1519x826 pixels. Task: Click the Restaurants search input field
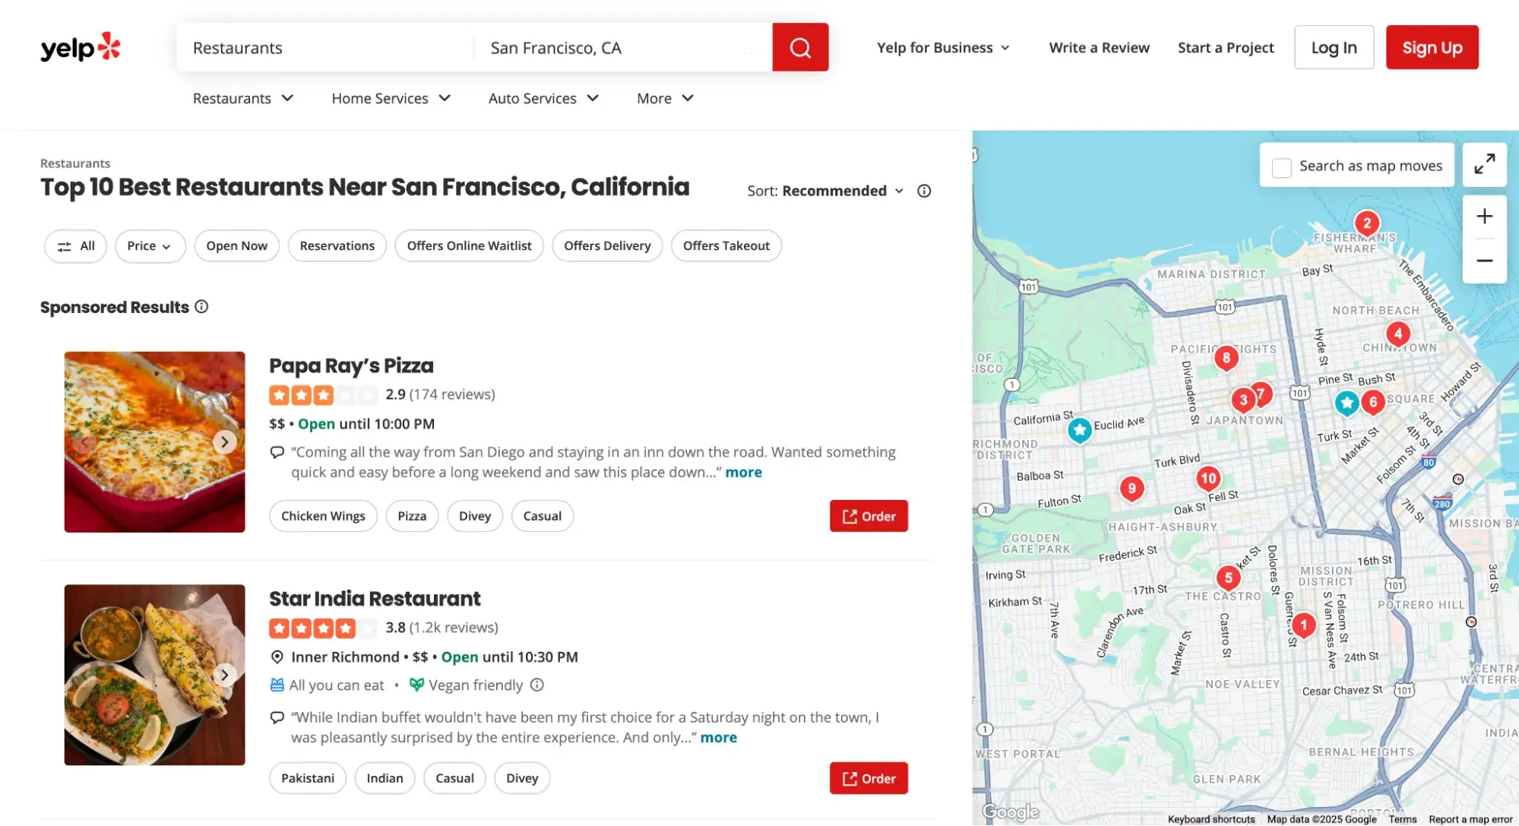coord(325,48)
